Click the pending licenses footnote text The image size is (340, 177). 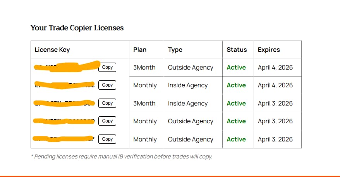[122, 157]
